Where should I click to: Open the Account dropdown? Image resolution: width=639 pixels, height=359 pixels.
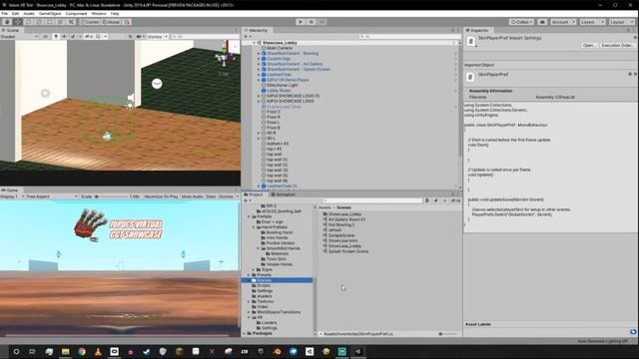click(x=563, y=22)
